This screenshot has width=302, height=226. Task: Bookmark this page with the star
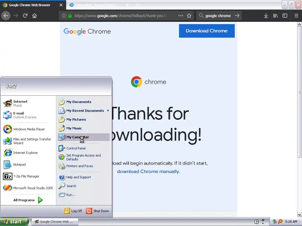189,16
